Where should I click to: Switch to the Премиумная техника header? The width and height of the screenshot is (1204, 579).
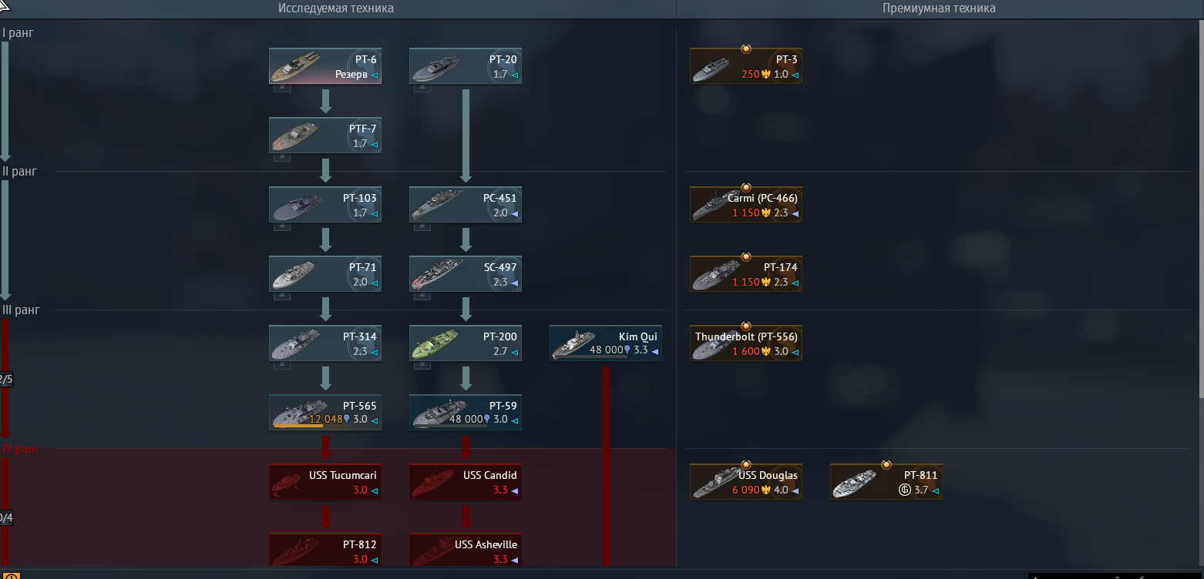tap(939, 8)
